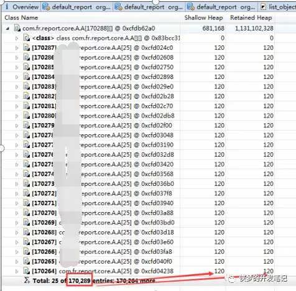Image resolution: width=296 pixels, height=291 pixels.
Task: Click the array icon of entry [170265]
Action: [27, 261]
